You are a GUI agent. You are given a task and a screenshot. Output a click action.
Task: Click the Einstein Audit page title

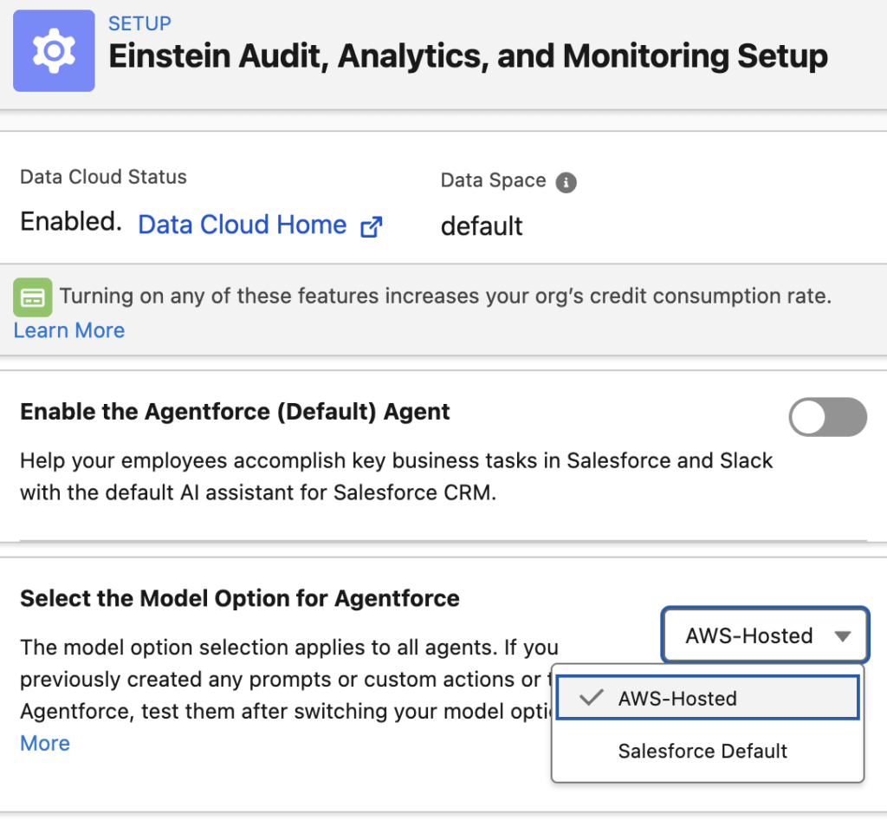468,57
